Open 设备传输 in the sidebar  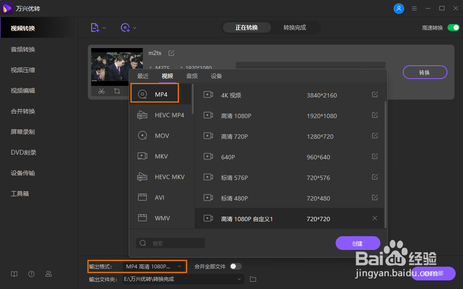click(23, 173)
